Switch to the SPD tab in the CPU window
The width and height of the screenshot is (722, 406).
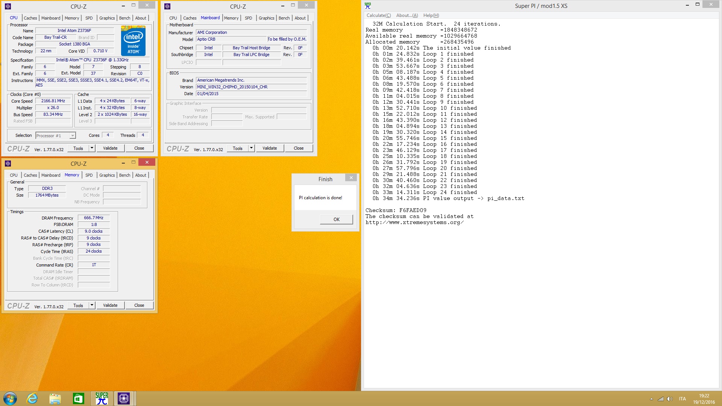point(89,18)
